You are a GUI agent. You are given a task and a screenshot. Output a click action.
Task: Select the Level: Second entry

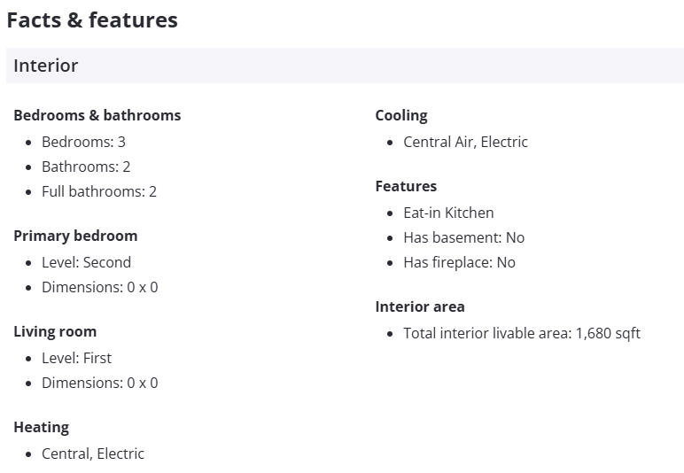pos(86,262)
